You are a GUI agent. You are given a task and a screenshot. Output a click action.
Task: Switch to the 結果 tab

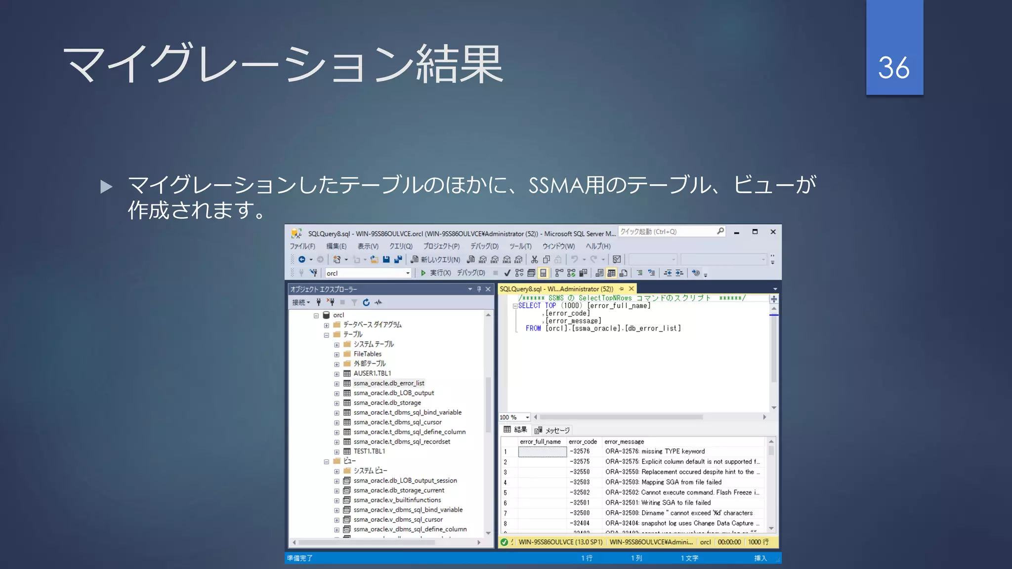point(515,430)
